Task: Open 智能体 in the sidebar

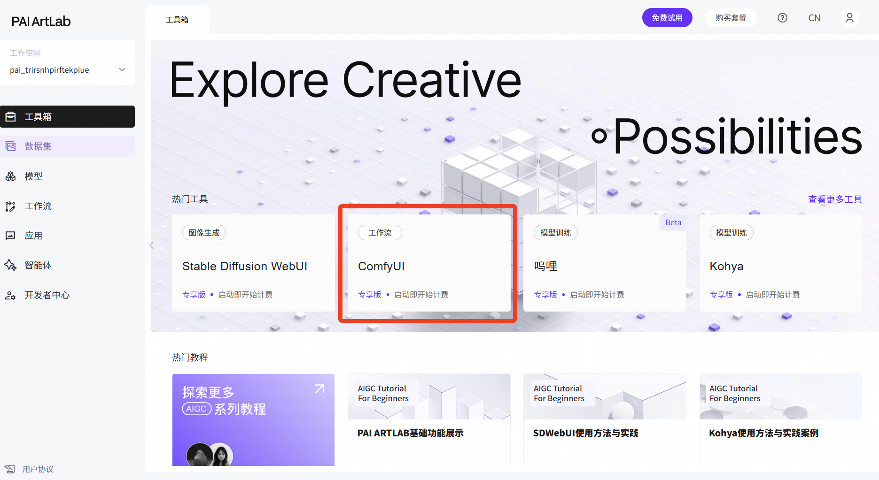Action: pyautogui.click(x=68, y=265)
